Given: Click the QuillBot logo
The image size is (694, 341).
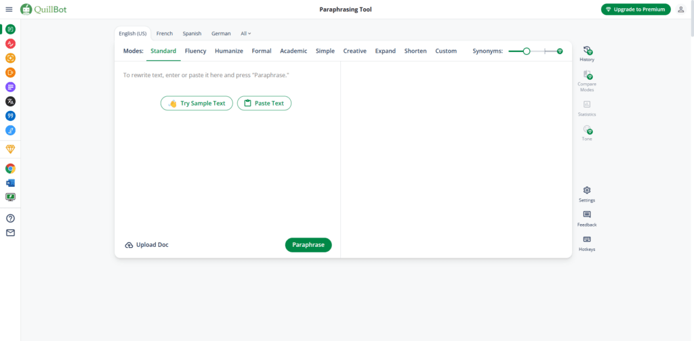Looking at the screenshot, I should [x=44, y=9].
